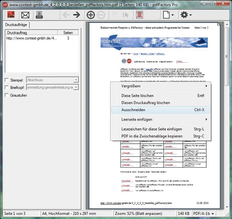Click the delete page icon with red X

[140, 15]
